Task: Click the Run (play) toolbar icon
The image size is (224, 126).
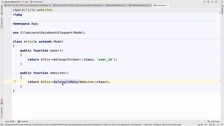Action: click(204, 2)
